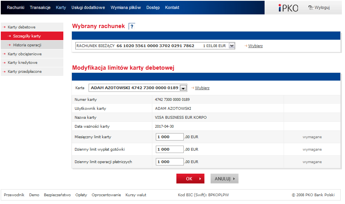Click Kod BIC (Swift): BPKOPLPW text

tap(203, 195)
